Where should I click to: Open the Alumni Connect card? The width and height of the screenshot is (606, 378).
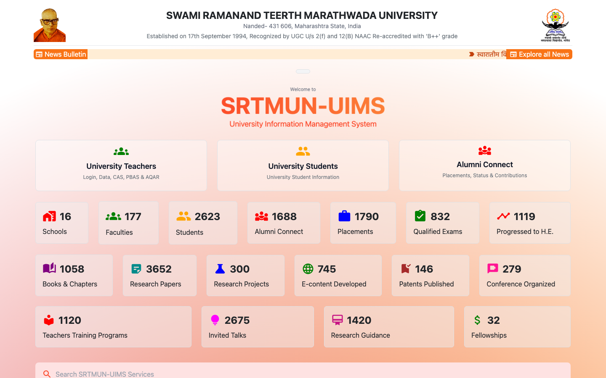485,165
